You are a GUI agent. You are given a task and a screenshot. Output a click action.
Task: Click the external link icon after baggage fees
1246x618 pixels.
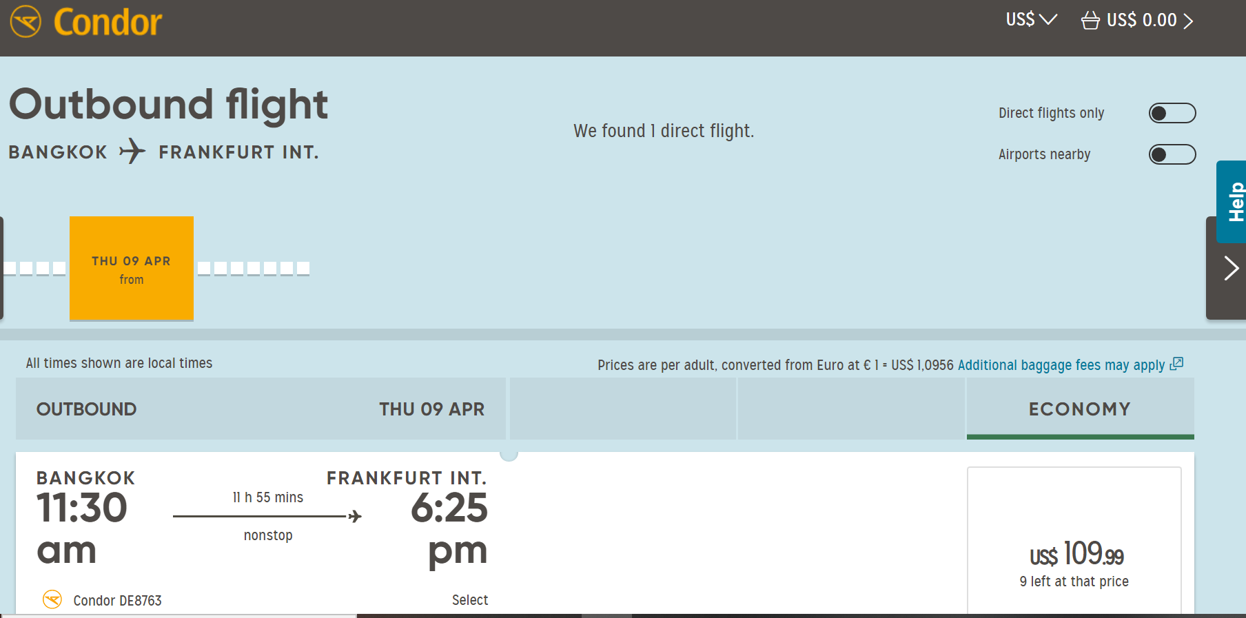click(1177, 363)
